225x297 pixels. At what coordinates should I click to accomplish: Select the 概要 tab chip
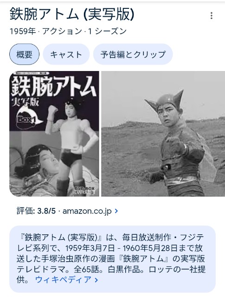24,54
